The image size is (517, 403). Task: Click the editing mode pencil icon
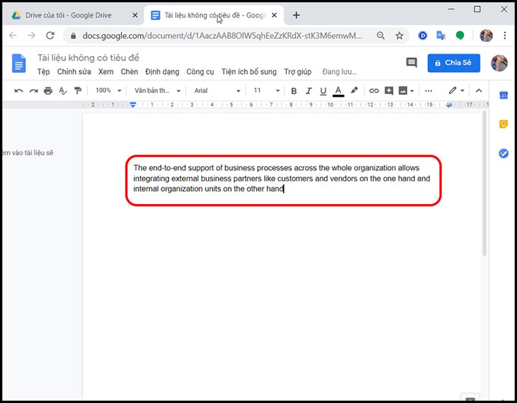click(x=452, y=90)
